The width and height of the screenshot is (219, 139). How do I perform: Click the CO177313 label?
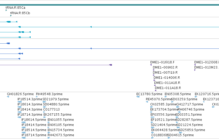coord(51,110)
